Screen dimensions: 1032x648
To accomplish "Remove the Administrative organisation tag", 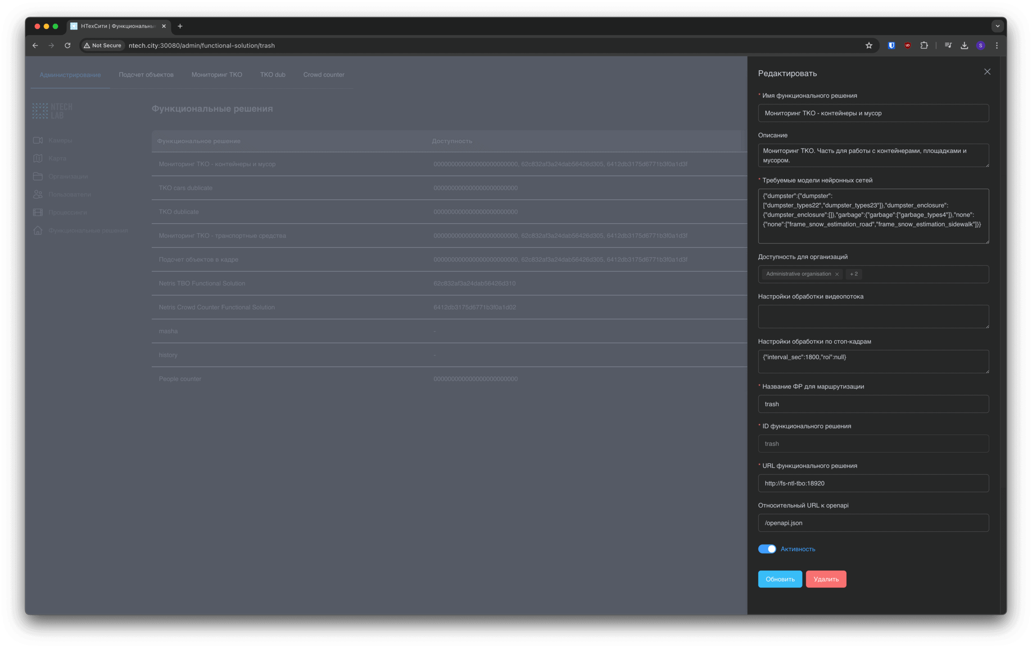I will click(837, 274).
